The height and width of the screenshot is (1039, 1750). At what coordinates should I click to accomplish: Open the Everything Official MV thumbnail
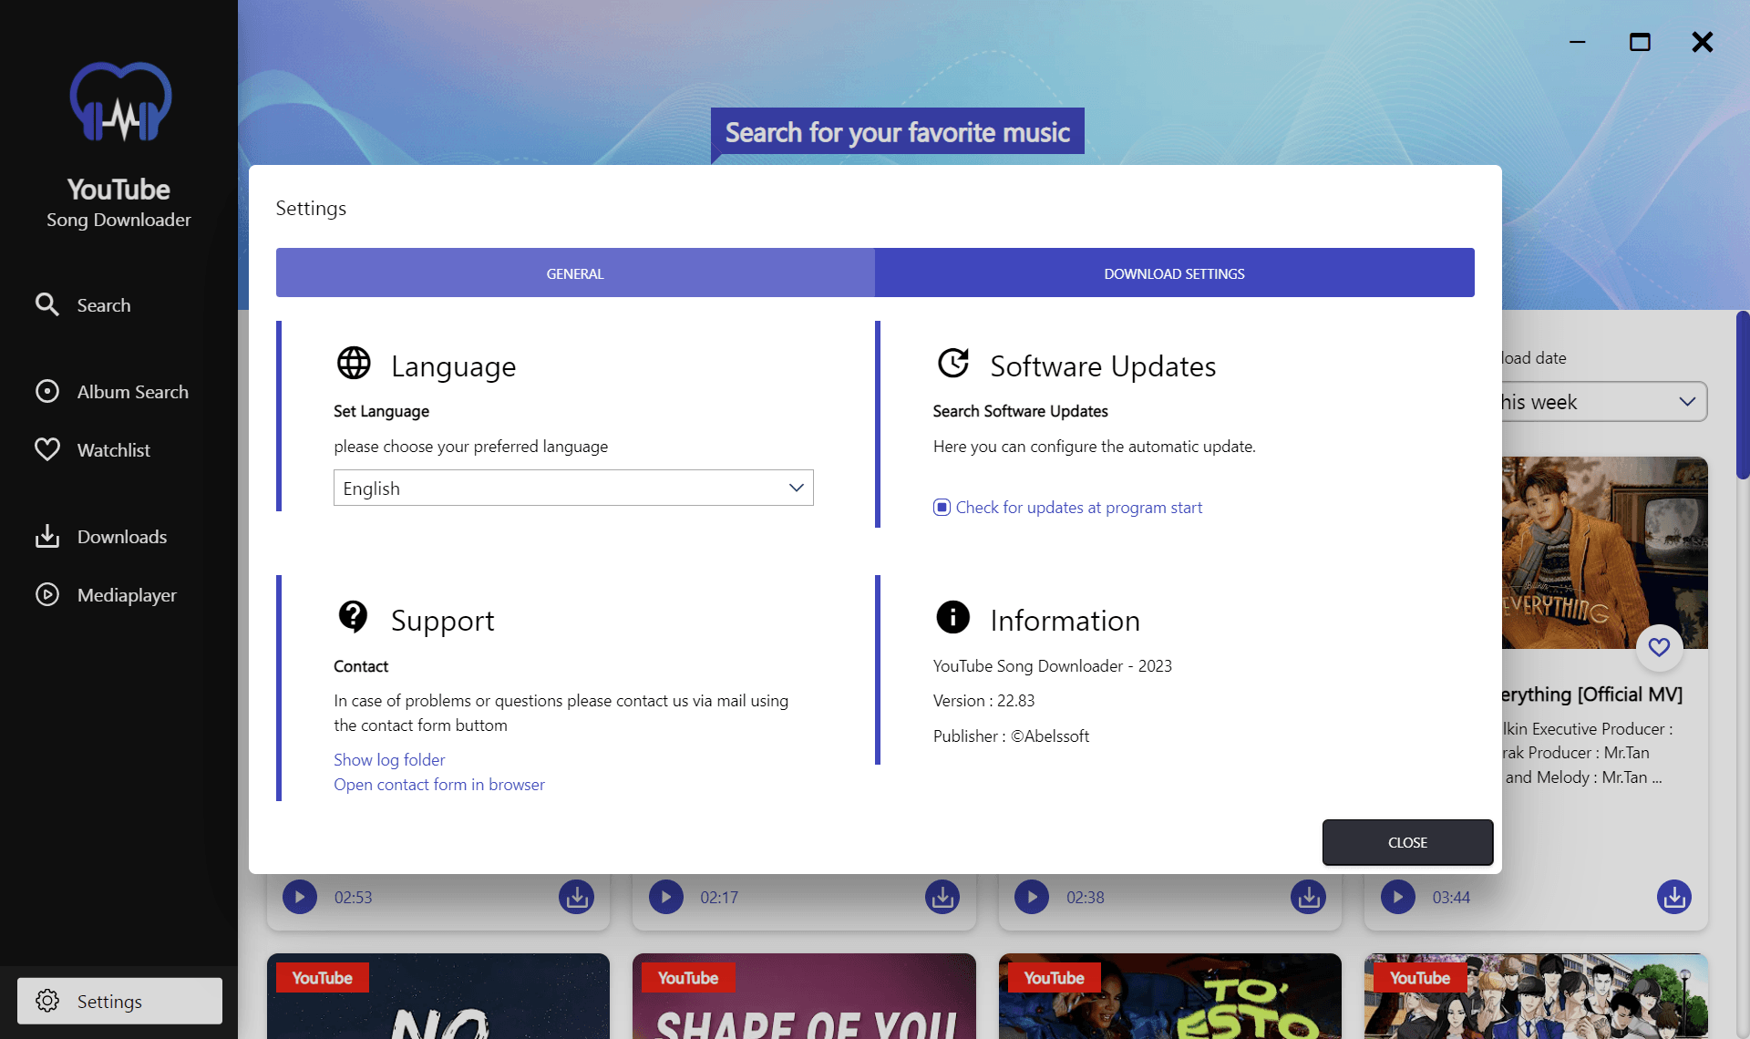coord(1604,552)
